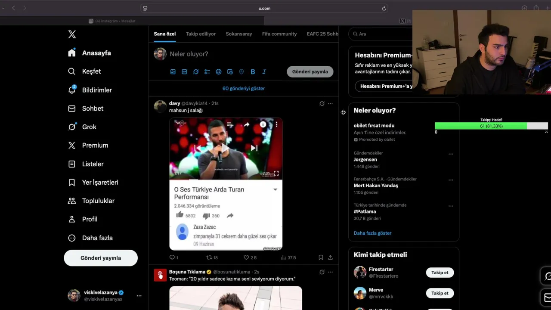The image size is (551, 310).
Task: Add media image to post
Action: (173, 72)
